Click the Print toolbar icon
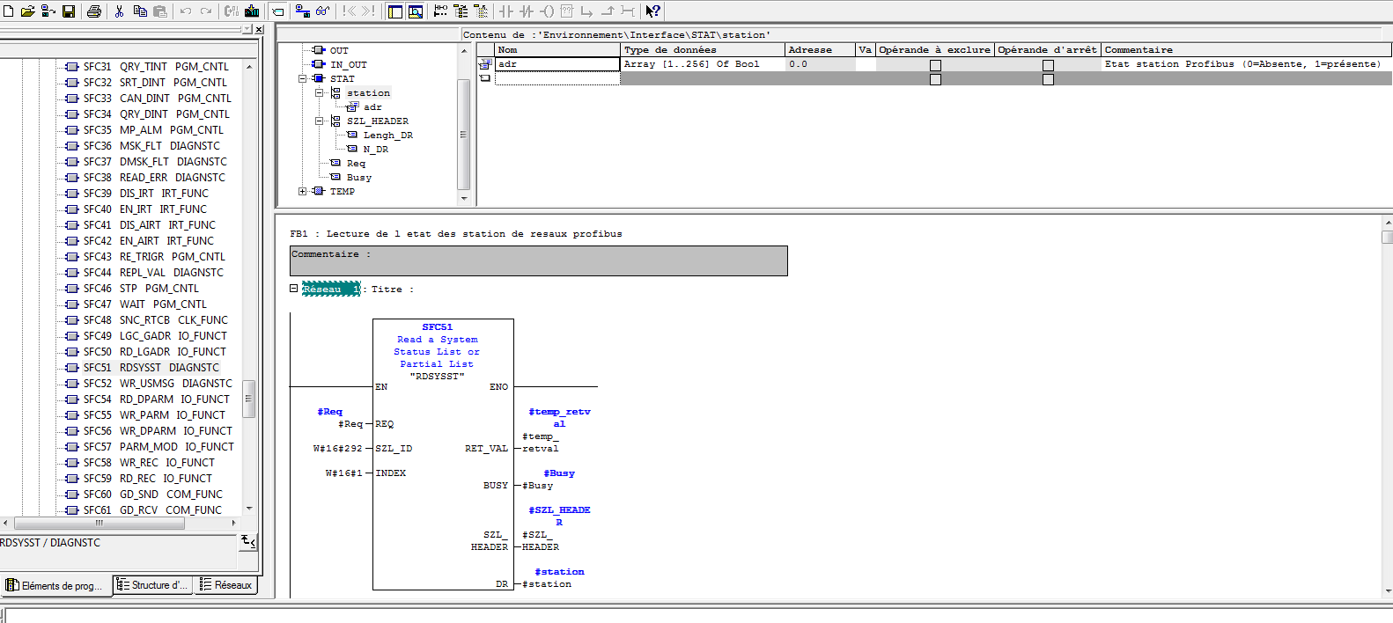 94,11
